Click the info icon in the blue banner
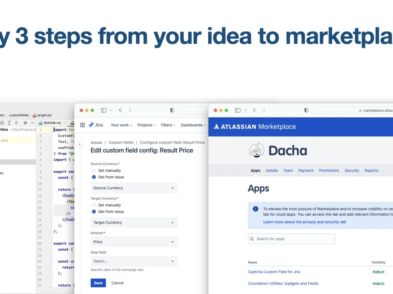393x294 pixels. [256, 209]
